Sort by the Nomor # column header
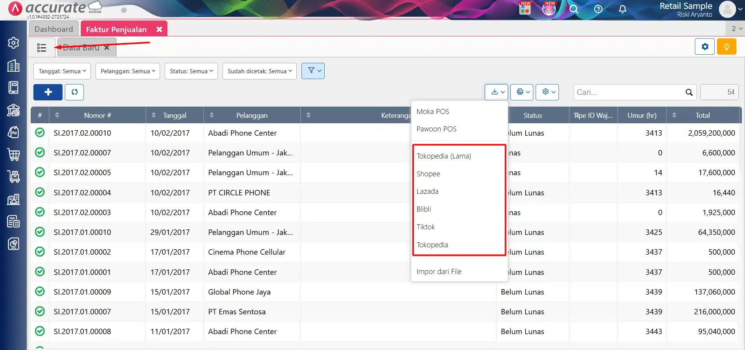The width and height of the screenshot is (745, 350). [x=97, y=115]
